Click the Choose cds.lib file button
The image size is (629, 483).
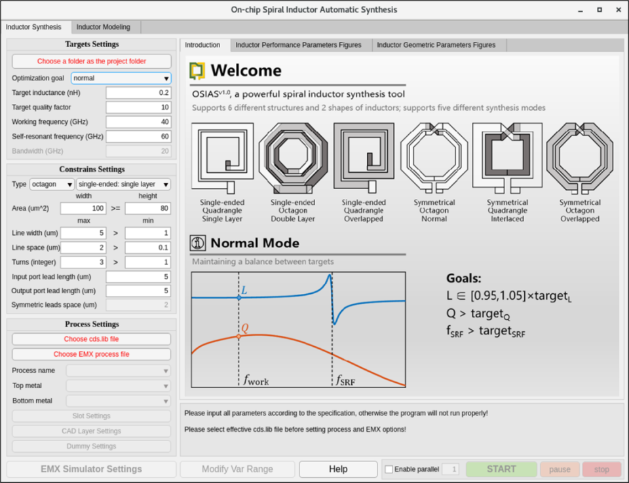click(x=91, y=339)
